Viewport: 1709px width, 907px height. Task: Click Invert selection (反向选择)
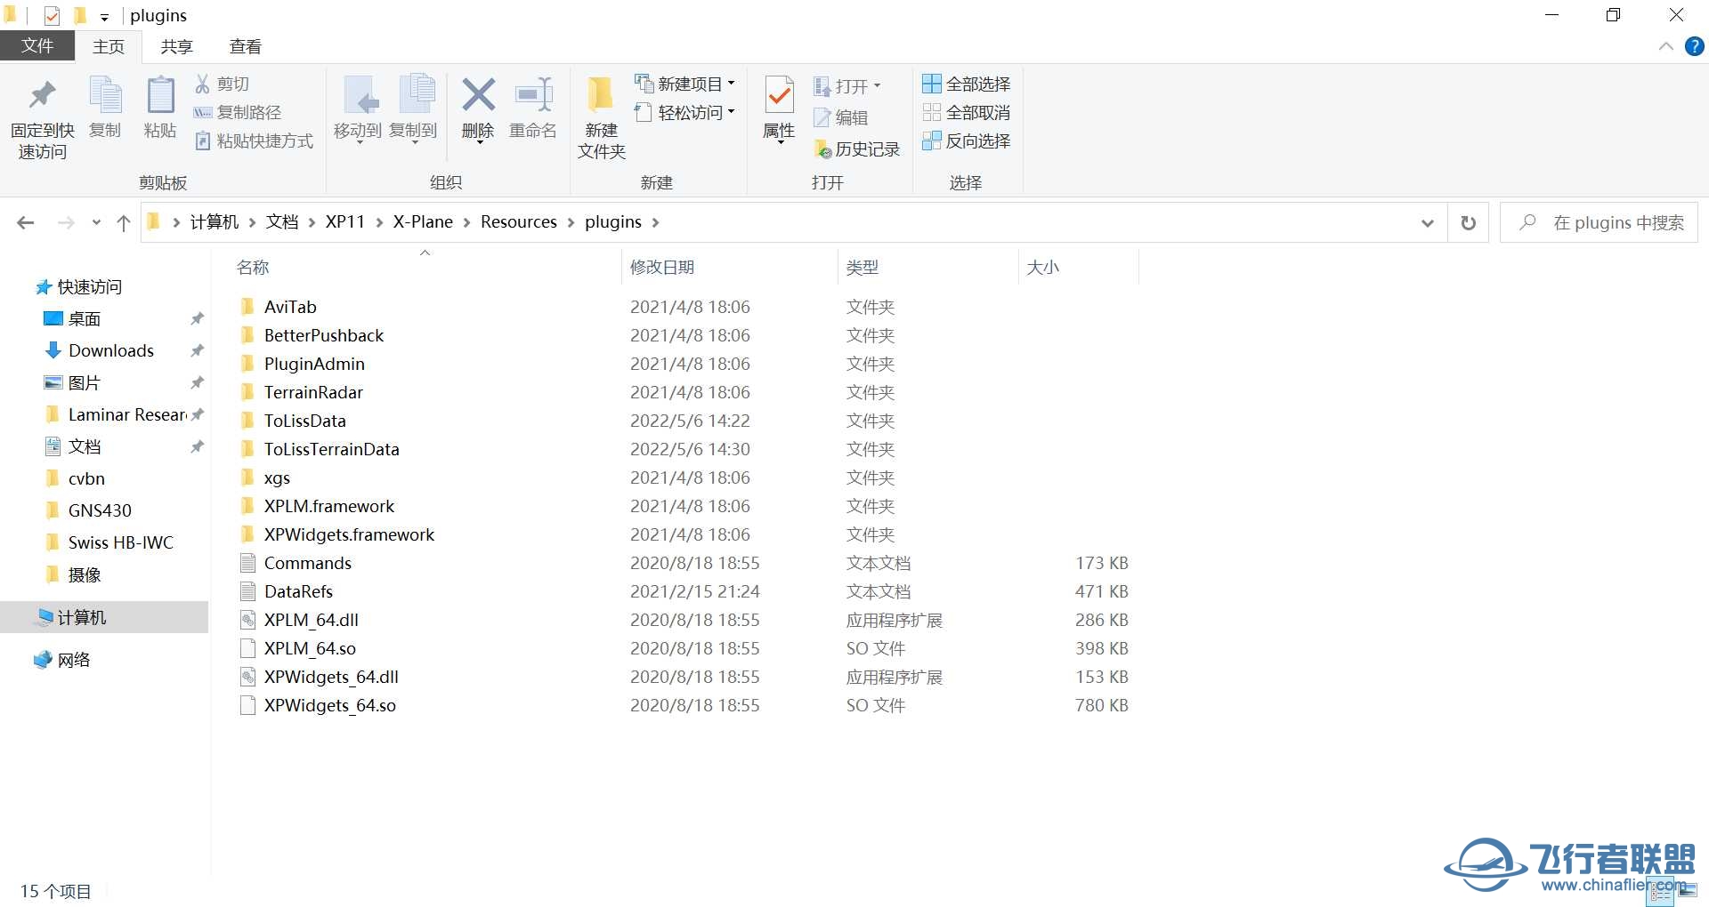click(967, 140)
